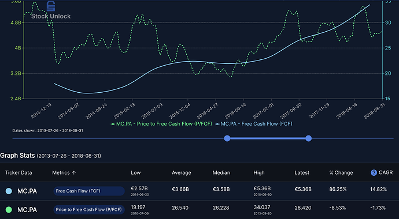Click the light-blue circle next to MC.PA FCF
Viewport: 399px width, 219px height.
(x=9, y=191)
